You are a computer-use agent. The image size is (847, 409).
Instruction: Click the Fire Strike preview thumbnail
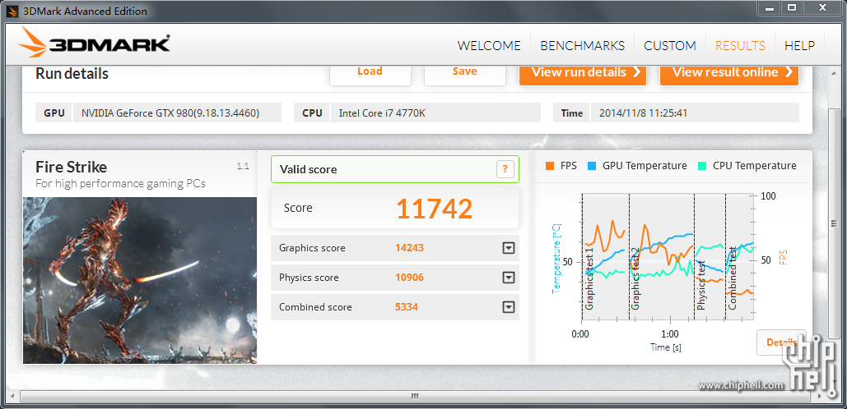[x=140, y=280]
